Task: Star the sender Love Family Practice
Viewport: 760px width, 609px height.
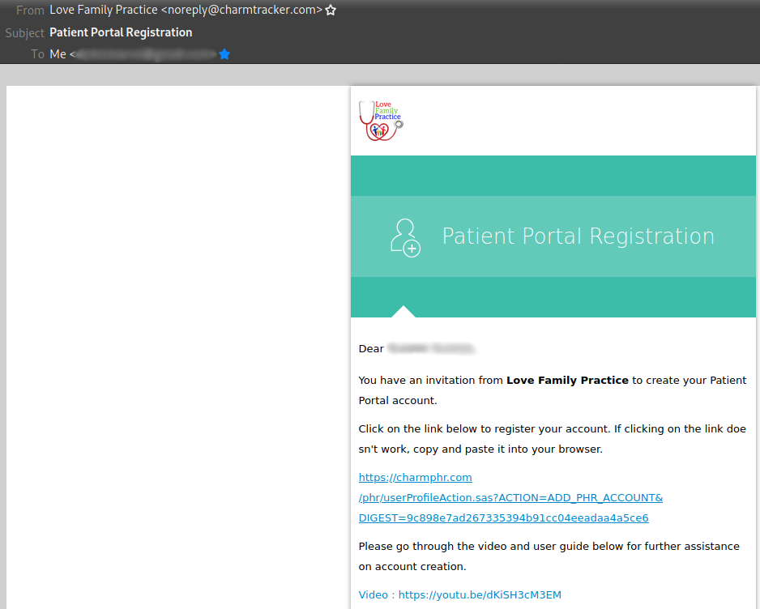Action: pyautogui.click(x=331, y=11)
